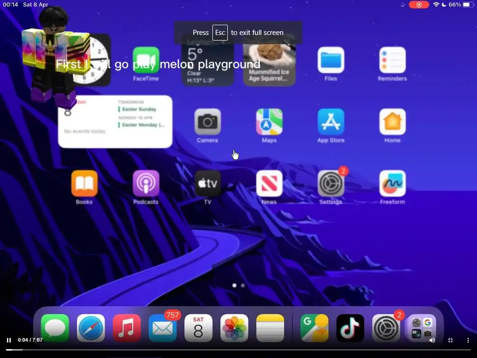
Task: Open the Music app in dock
Action: point(127,328)
